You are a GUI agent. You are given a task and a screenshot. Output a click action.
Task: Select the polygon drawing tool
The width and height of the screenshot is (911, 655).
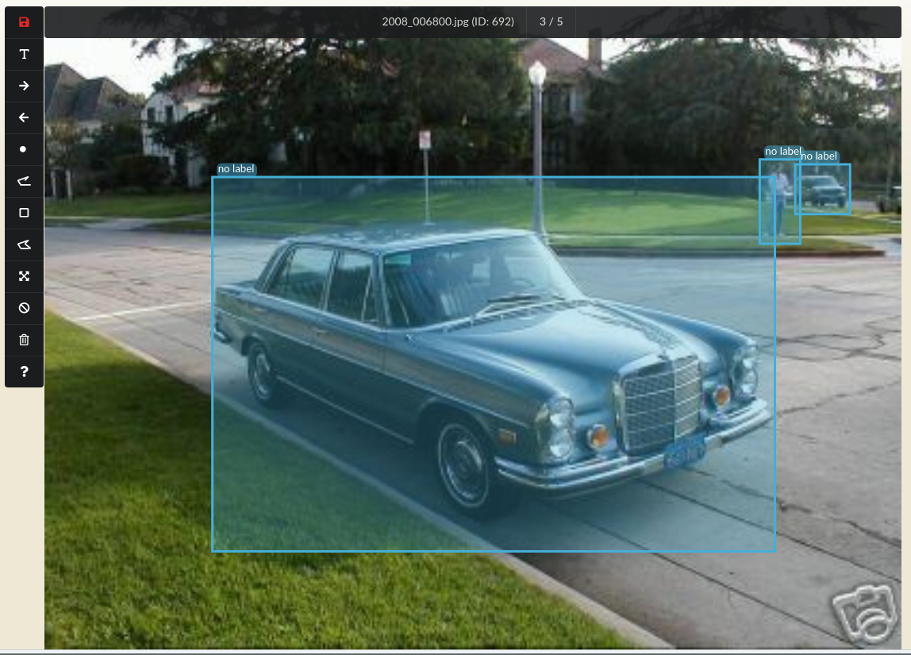[24, 245]
